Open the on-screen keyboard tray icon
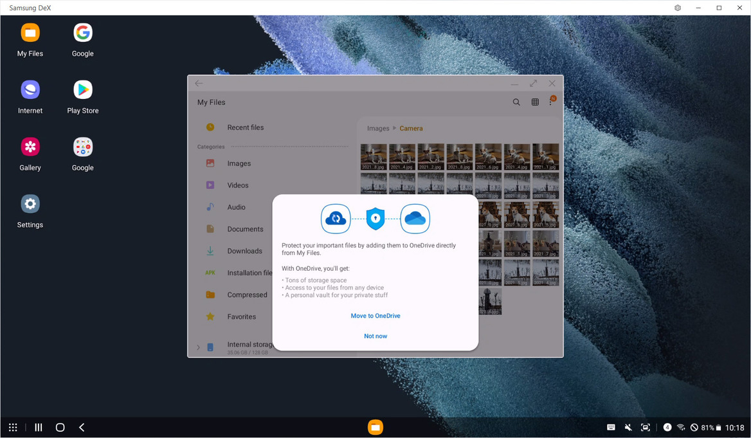 611,428
